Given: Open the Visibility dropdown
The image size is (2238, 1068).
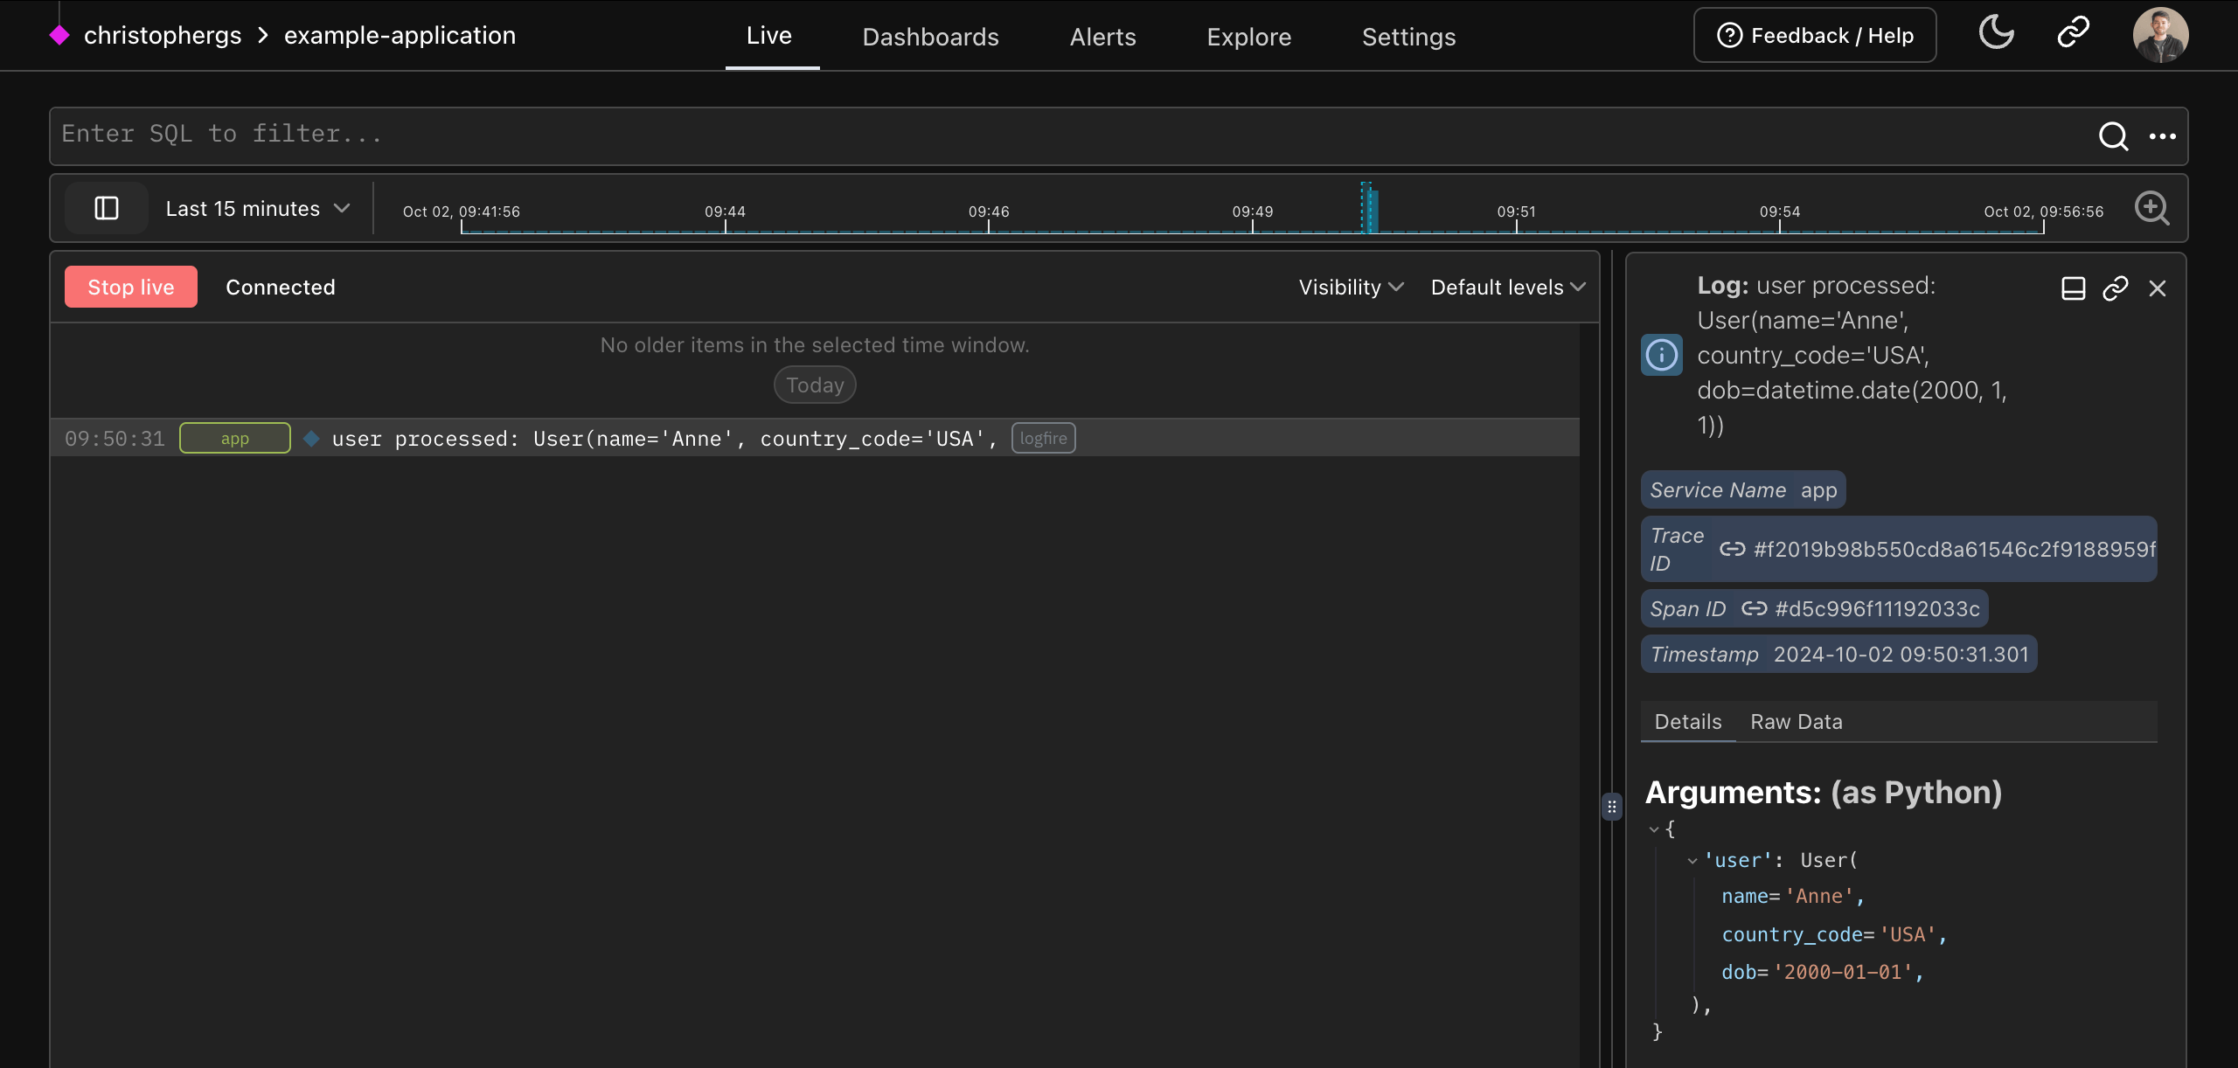Looking at the screenshot, I should tap(1348, 287).
